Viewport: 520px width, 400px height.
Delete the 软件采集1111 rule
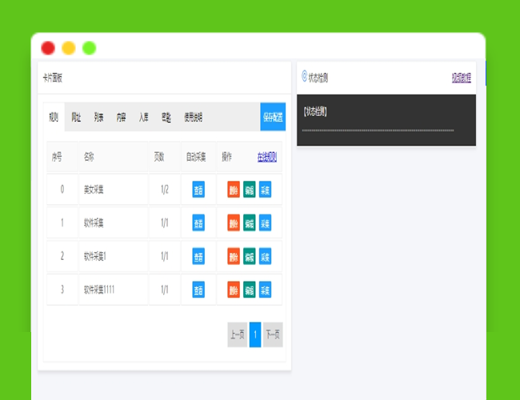coord(234,290)
